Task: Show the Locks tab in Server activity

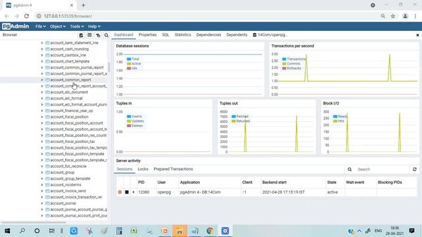Action: click(143, 169)
